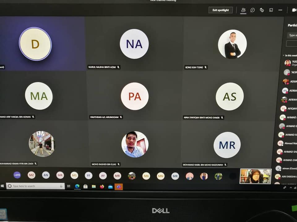This screenshot has height=222, width=297.
Task: Click the MOHAMAD NABIL BIN MOHD RADZUWAN label
Action: 203,165
